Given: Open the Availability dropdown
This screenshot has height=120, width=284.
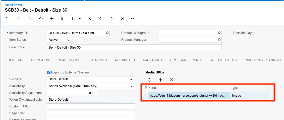Looking at the screenshot, I should click(x=91, y=86).
